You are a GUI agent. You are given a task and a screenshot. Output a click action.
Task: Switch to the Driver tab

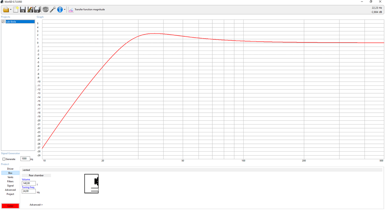(x=10, y=169)
